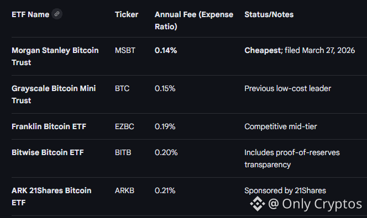Click the bold Cheapest note
Viewport: 367px width, 218px height.
[x=263, y=50]
